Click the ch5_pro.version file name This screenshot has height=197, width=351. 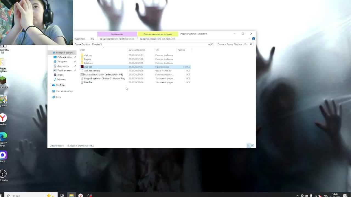click(92, 71)
